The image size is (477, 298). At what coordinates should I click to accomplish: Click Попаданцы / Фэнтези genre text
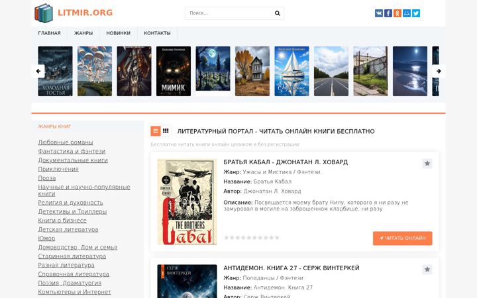(273, 277)
